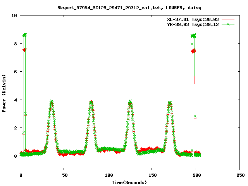The height and width of the screenshot is (186, 248).
Task: Click the y-axis tick label 2
Action: pos(15,128)
